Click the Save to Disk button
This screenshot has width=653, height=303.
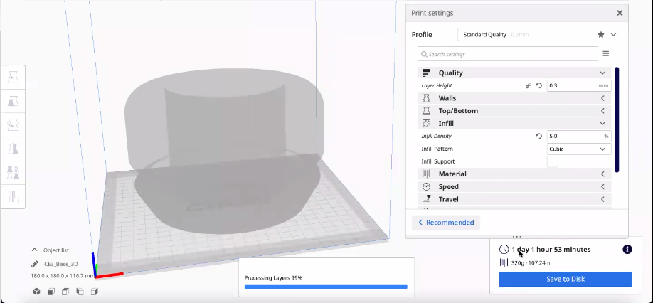566,279
